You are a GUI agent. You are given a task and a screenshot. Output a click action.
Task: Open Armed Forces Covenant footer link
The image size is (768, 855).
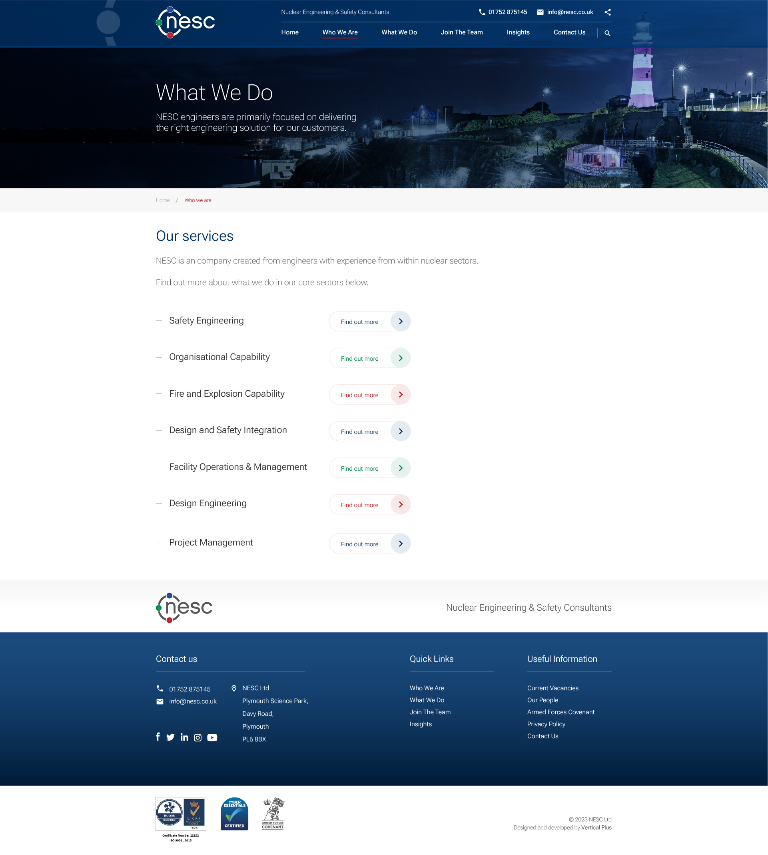click(x=561, y=712)
